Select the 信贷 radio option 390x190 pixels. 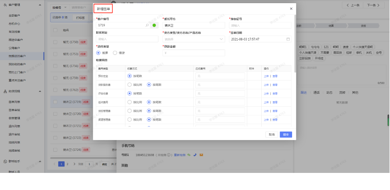(x=115, y=53)
